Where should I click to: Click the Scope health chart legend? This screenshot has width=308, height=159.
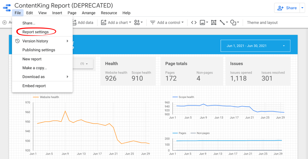pos(183,97)
